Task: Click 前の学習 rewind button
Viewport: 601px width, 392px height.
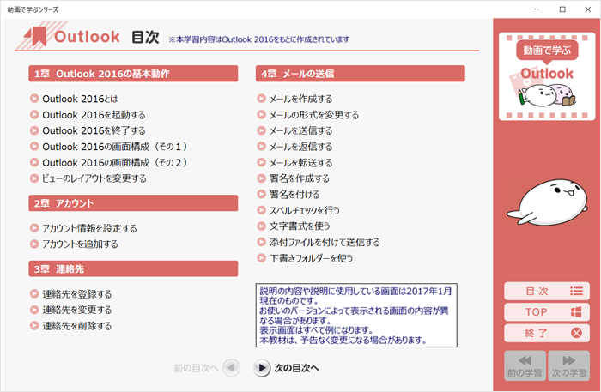Action: point(525,365)
